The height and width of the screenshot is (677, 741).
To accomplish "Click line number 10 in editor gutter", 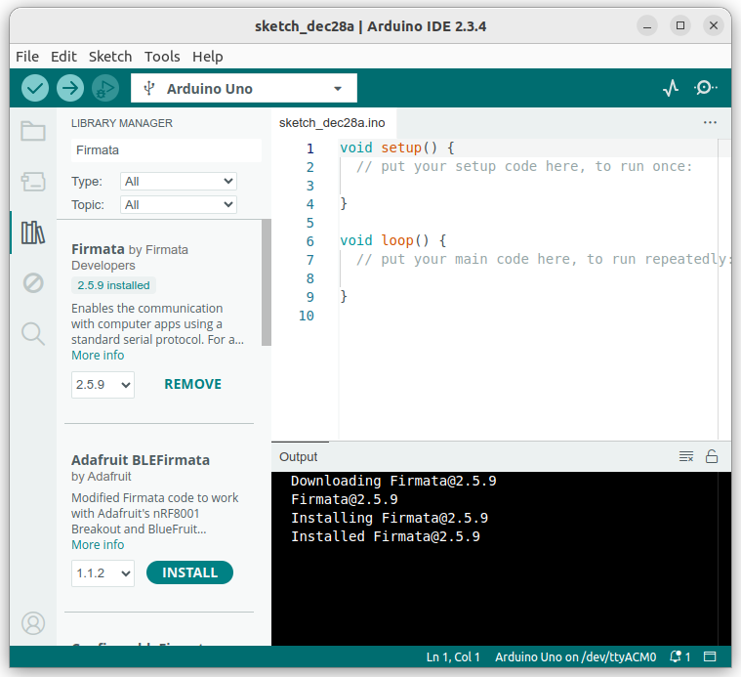I will [307, 316].
